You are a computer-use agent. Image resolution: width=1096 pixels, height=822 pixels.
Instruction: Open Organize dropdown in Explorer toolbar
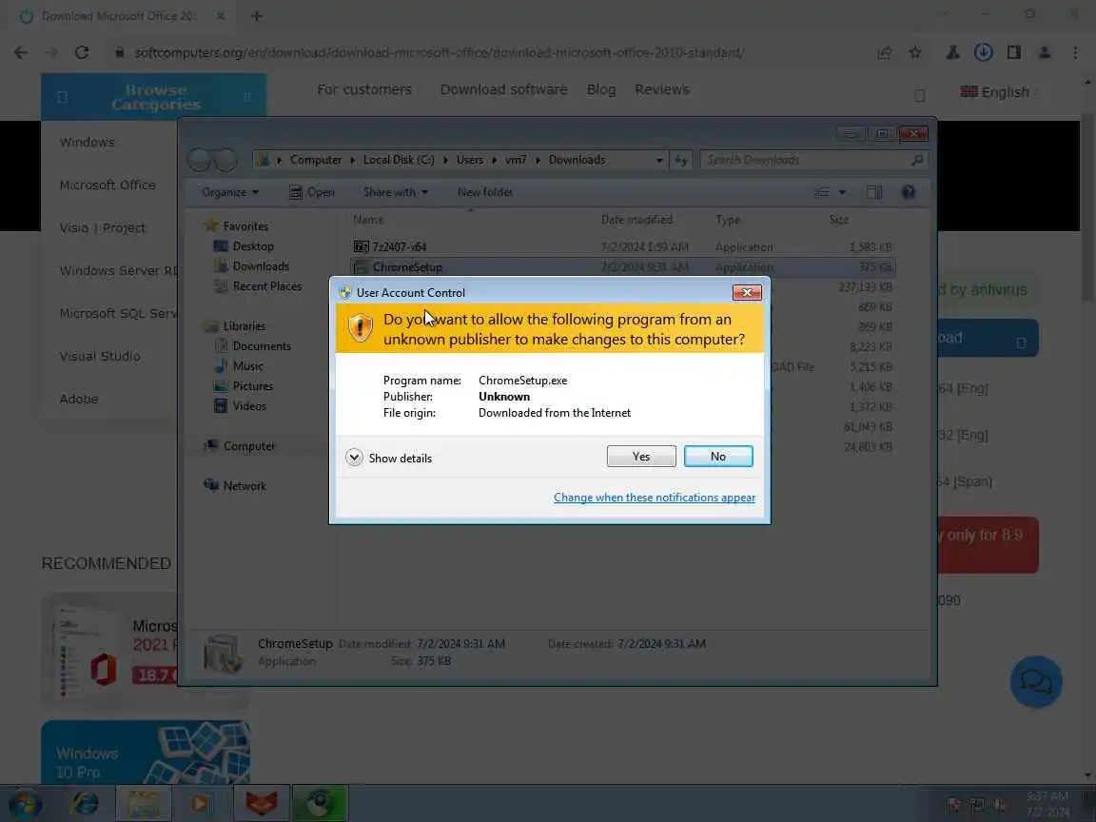pyautogui.click(x=230, y=192)
